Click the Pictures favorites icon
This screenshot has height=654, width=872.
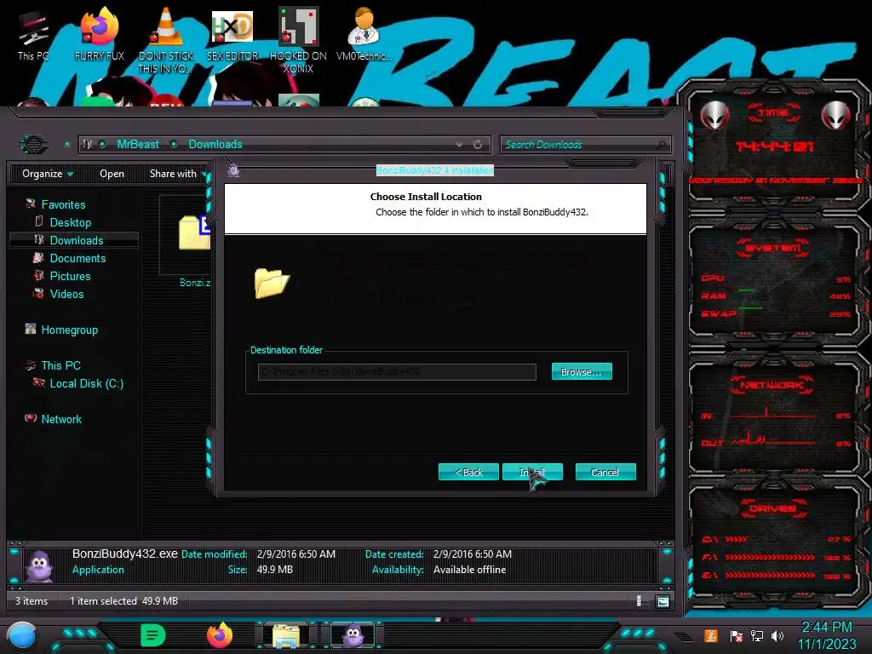coord(38,275)
